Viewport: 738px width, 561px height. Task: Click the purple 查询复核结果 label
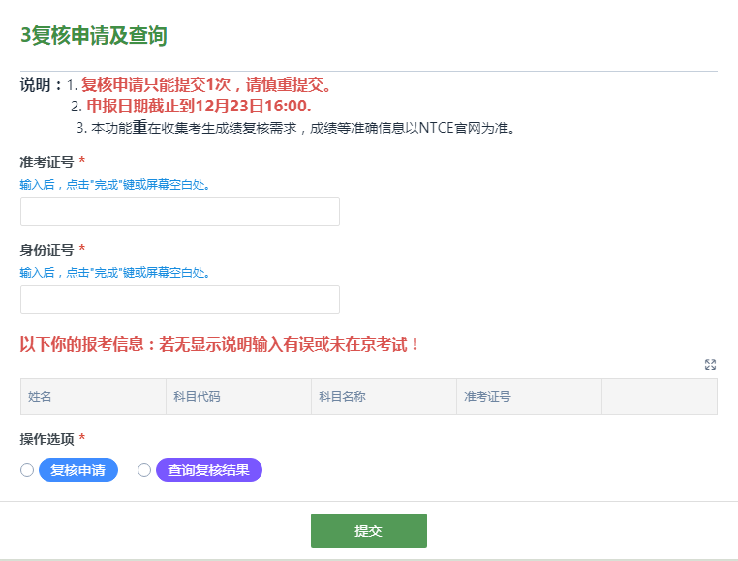coord(208,470)
